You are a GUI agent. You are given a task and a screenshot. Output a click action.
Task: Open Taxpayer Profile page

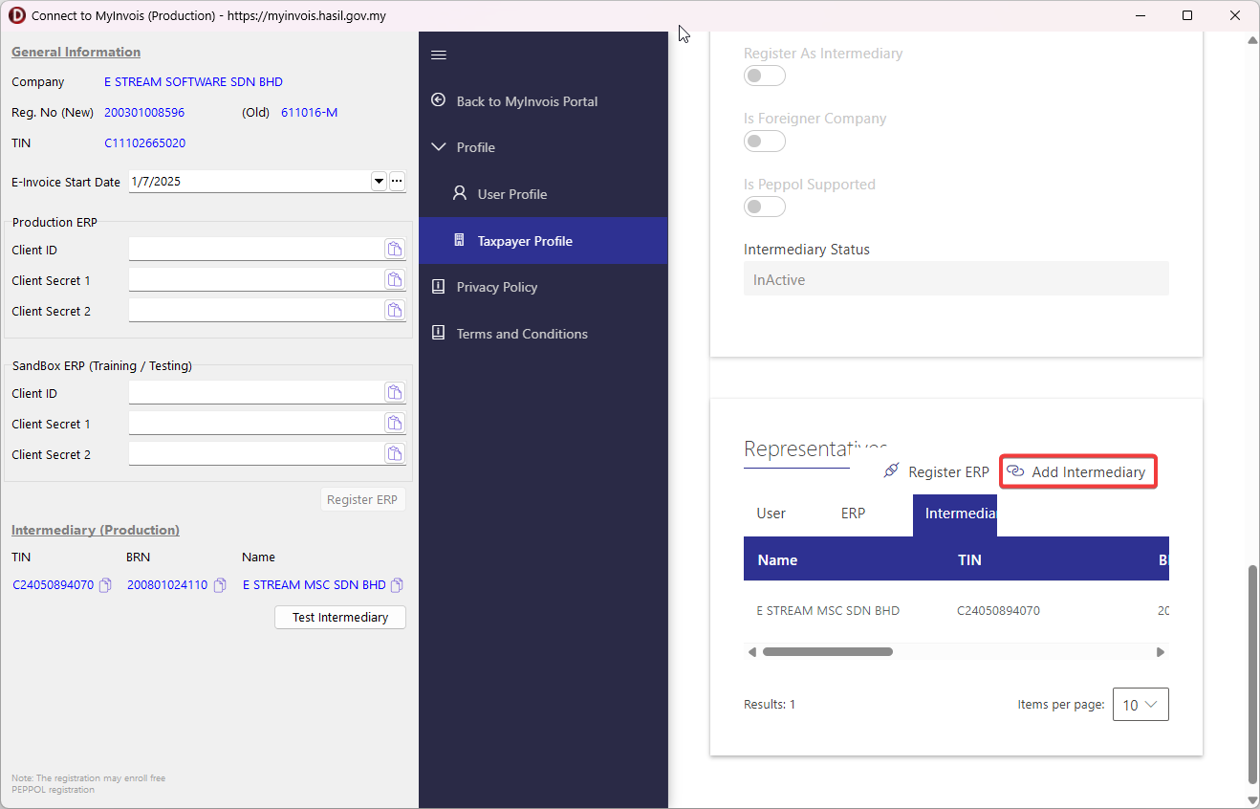point(543,241)
